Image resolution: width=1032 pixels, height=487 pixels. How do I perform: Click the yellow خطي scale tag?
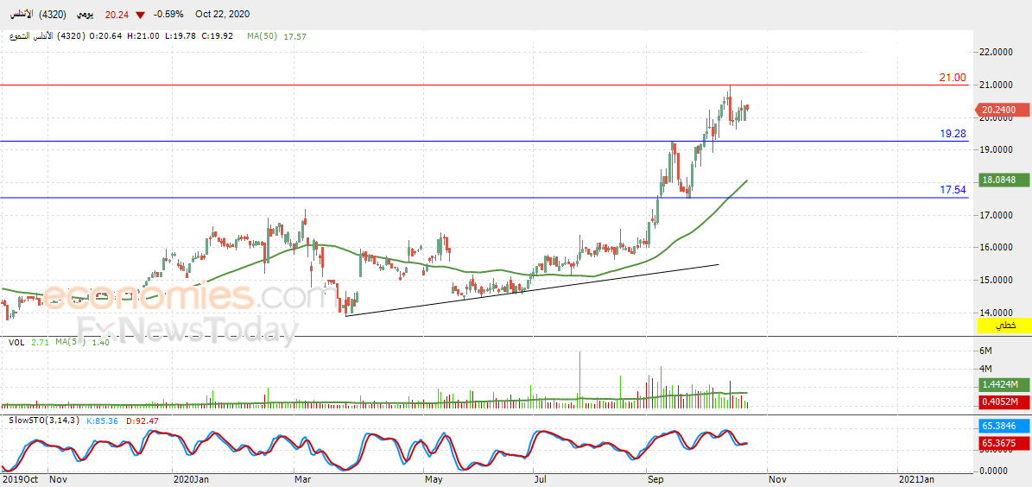1006,326
